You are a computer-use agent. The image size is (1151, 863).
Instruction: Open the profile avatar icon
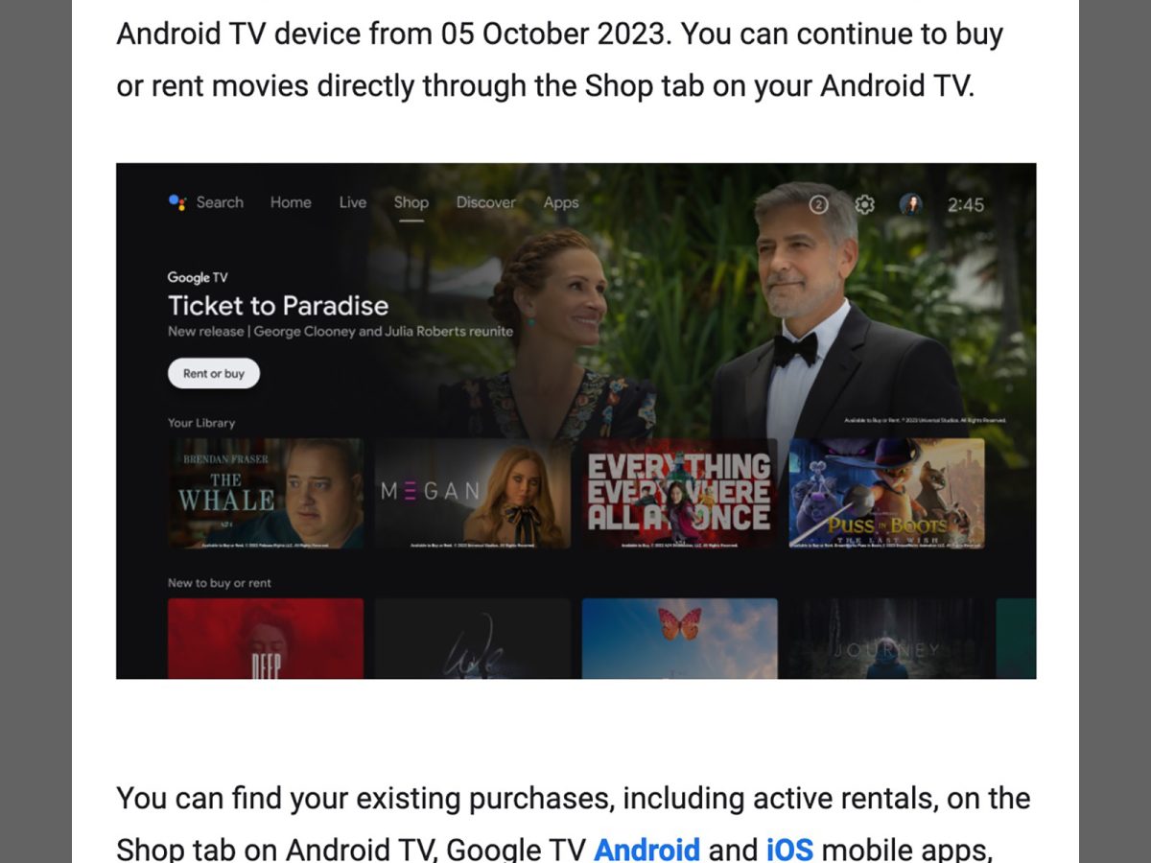tap(910, 204)
